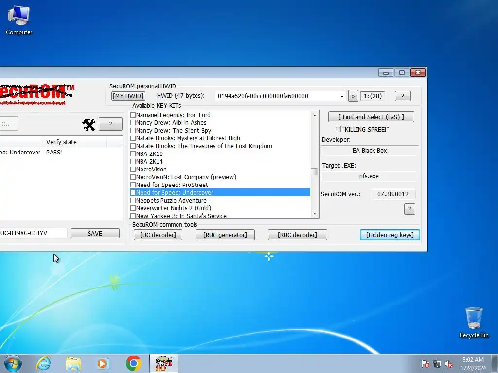
Task: Tick the NecroVision checkbox
Action: tap(133, 170)
